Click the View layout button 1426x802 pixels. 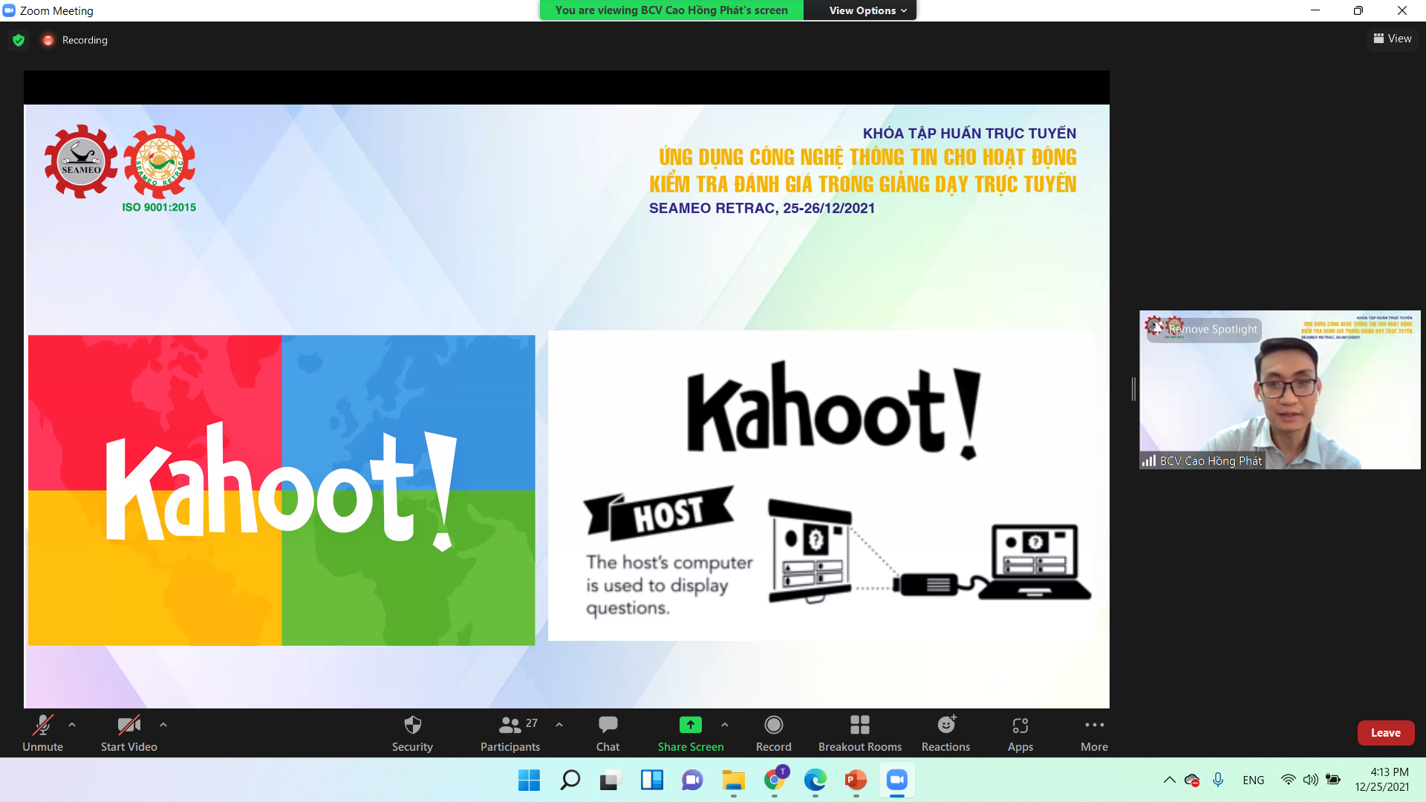coord(1393,39)
